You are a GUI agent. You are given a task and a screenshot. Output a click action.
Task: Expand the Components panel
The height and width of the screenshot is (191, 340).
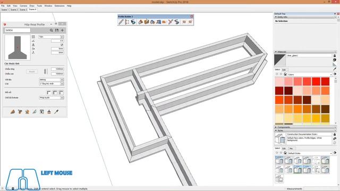tap(305, 127)
